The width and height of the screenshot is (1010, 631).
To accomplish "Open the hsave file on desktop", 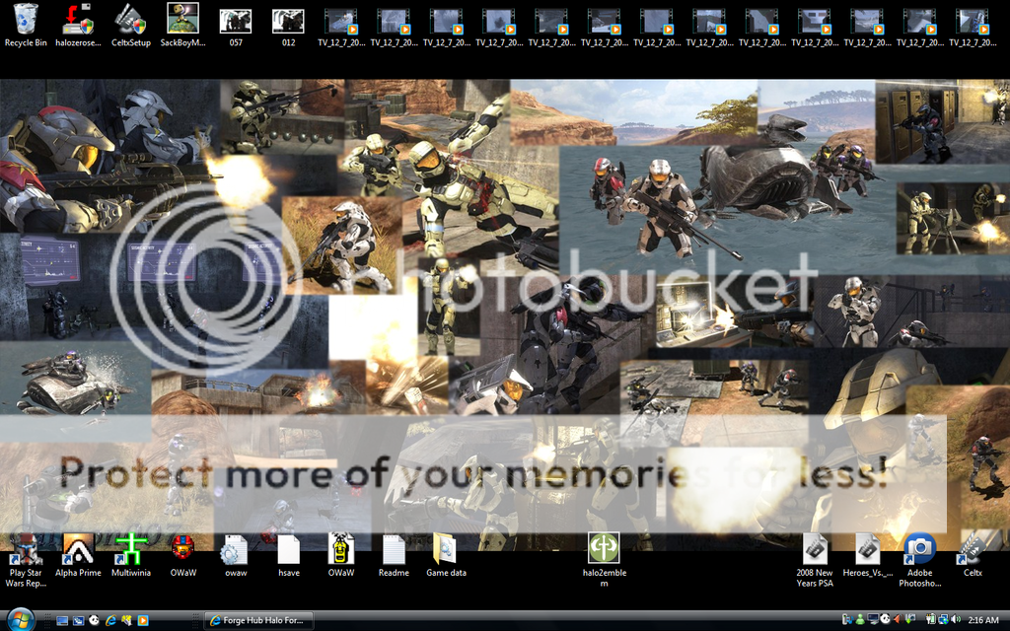I will [x=288, y=549].
